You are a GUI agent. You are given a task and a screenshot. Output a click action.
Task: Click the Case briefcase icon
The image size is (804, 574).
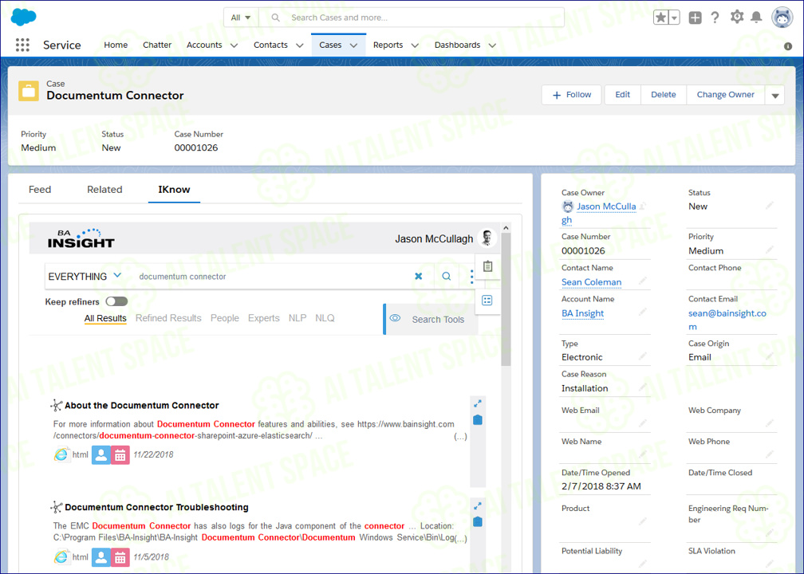tap(29, 91)
